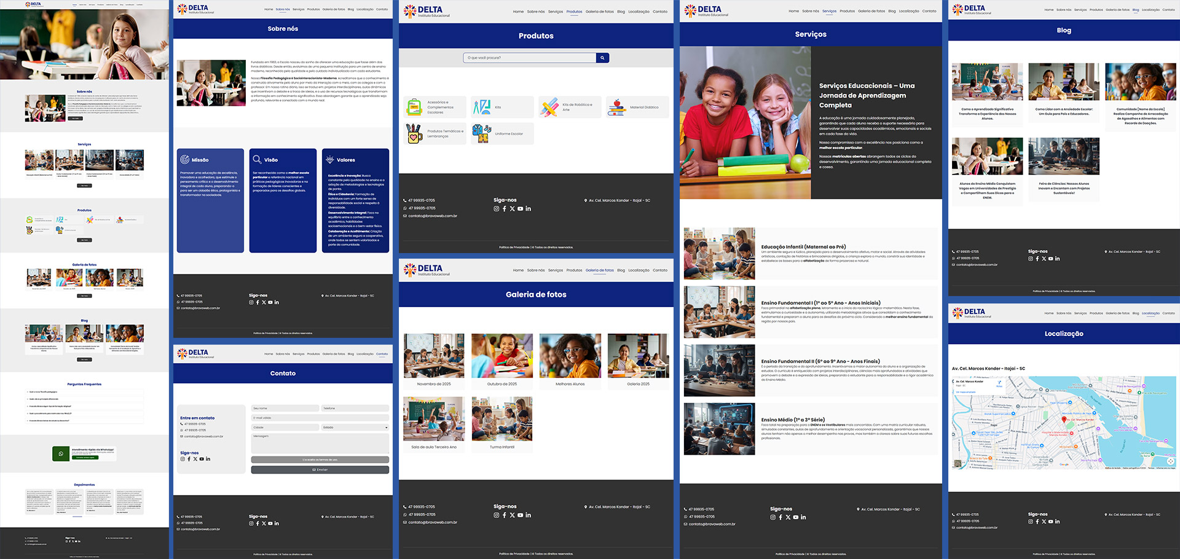Select the Kits de Robótica e Arte pencils icon
The width and height of the screenshot is (1180, 559).
[549, 107]
